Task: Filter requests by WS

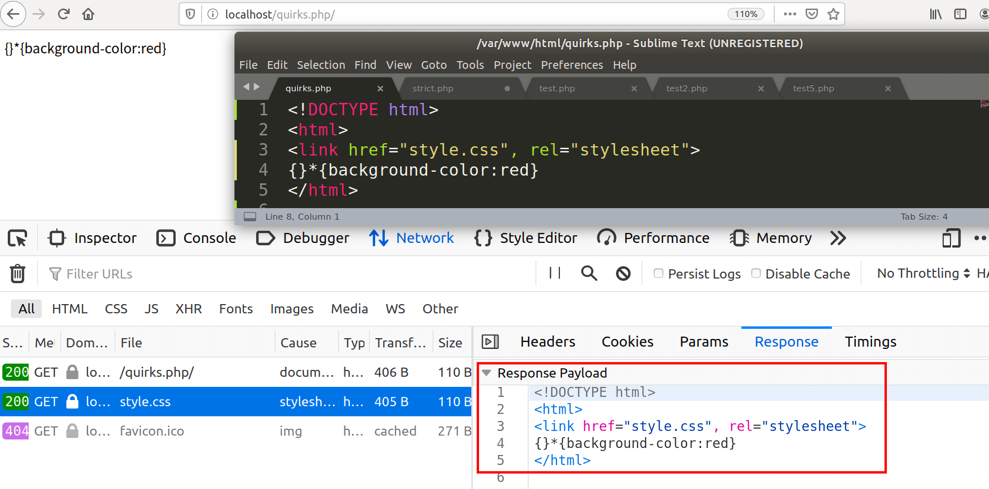Action: pyautogui.click(x=395, y=309)
